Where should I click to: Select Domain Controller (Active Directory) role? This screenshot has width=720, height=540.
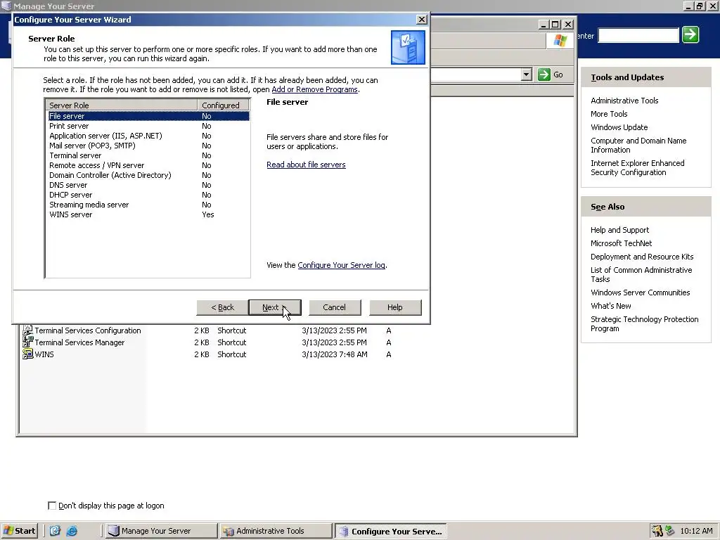click(148, 175)
